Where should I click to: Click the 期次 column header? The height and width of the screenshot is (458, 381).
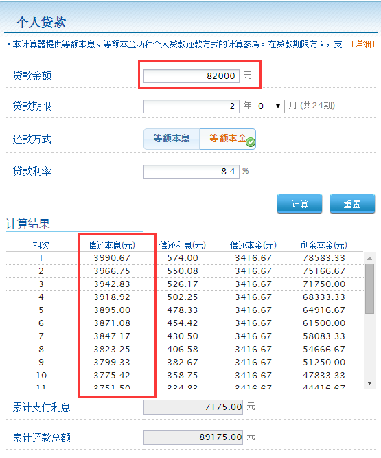(x=41, y=245)
